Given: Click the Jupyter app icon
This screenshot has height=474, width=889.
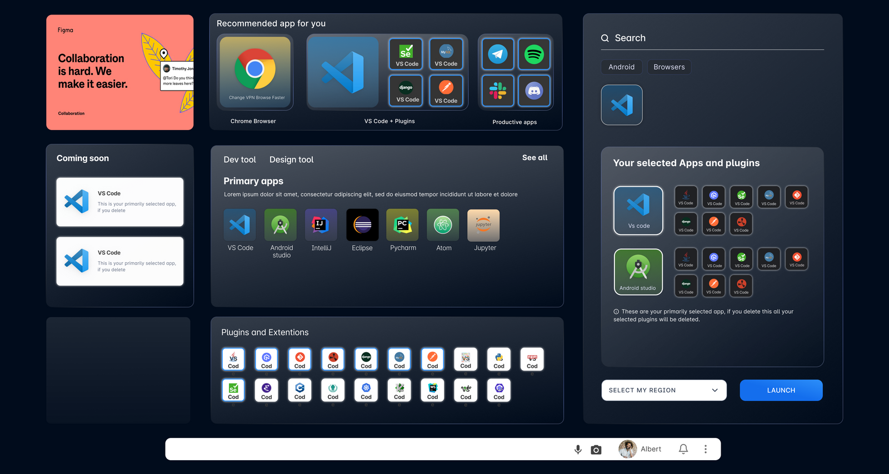Looking at the screenshot, I should (484, 225).
